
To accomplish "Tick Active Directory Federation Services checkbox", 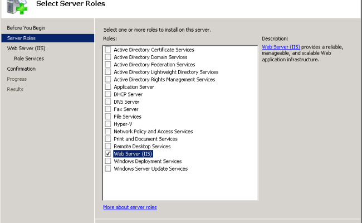I will coord(108,64).
